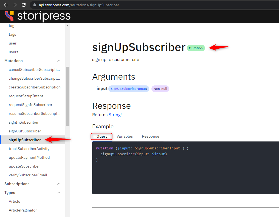Screen dimensions: 279x217
Task: Click the browser forward arrow
Action: 15,5
